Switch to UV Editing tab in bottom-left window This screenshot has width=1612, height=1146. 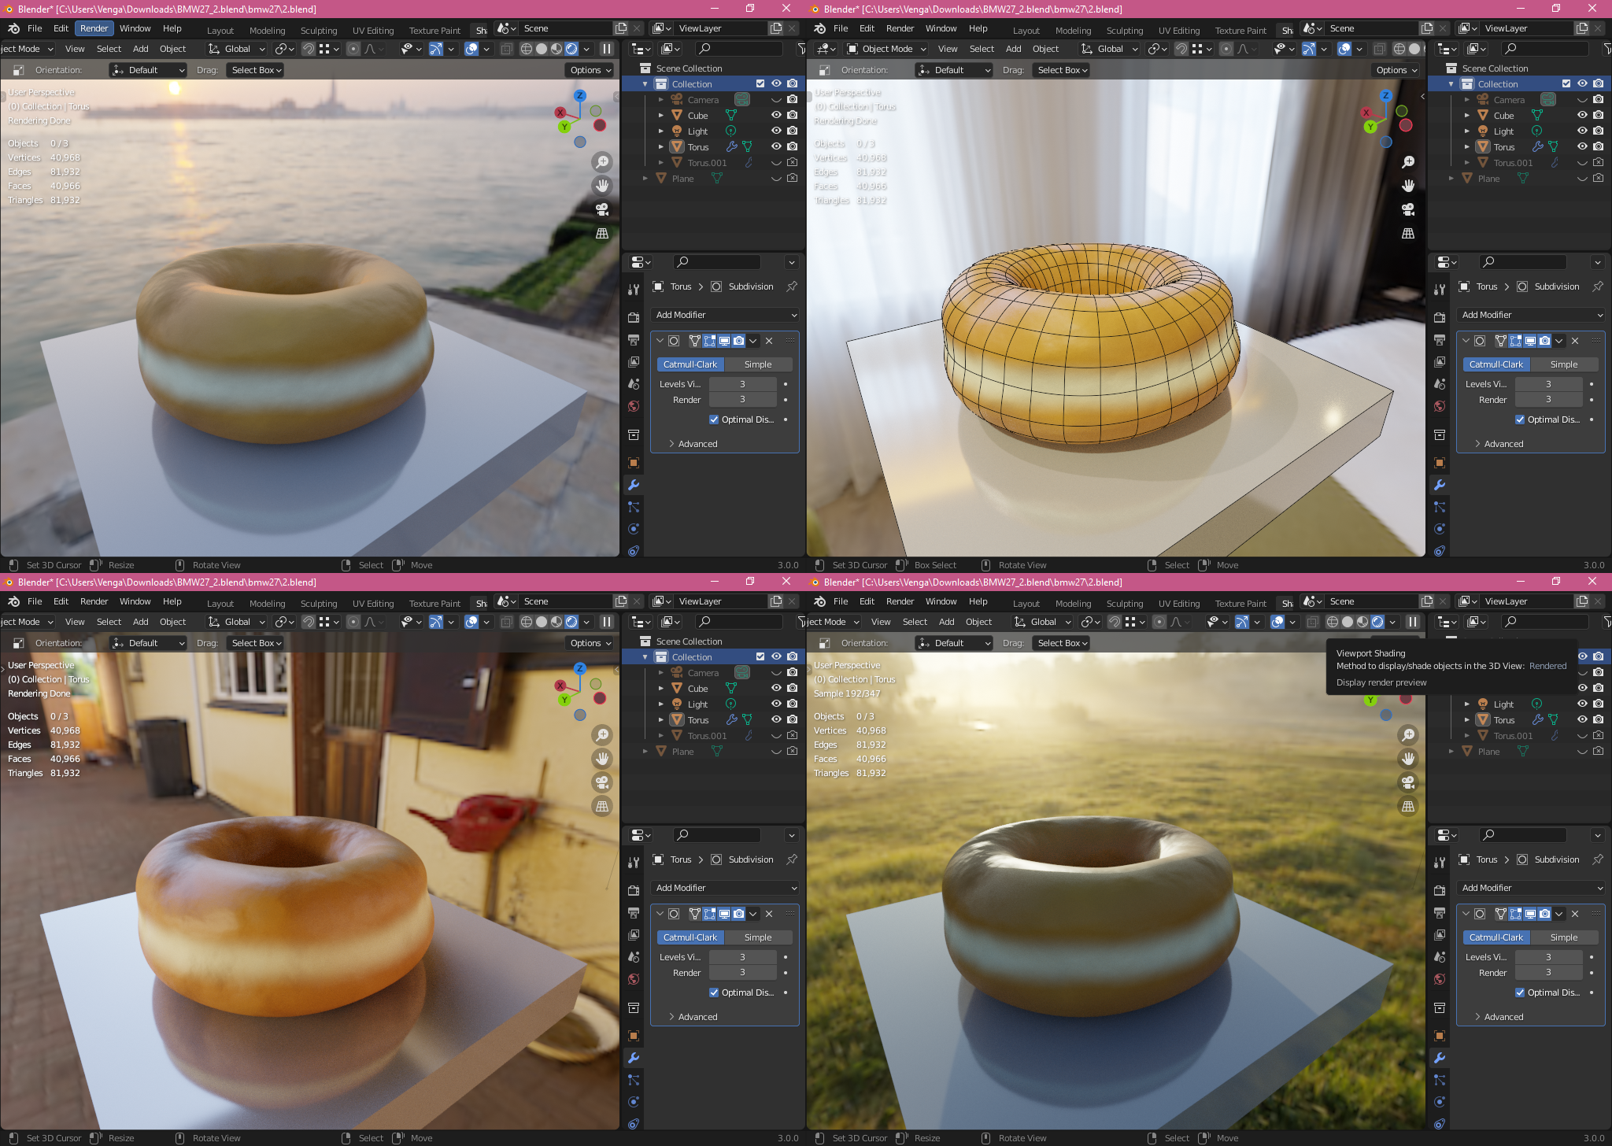(373, 604)
